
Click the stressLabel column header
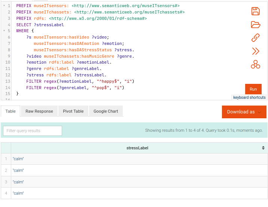[137, 148]
